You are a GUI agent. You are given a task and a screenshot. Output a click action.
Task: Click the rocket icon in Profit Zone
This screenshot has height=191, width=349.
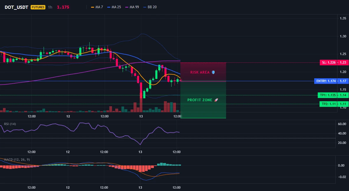216,100
